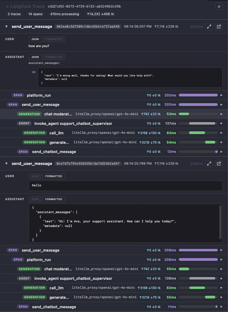
Task: Expand the 138ms invoke_agent row arrow
Action: 222,278
